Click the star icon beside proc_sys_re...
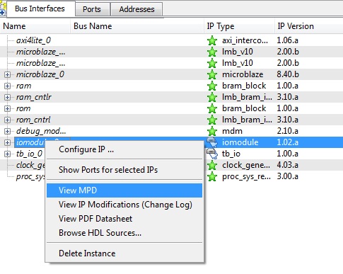Viewport: 343px width, 274px height. (x=212, y=176)
